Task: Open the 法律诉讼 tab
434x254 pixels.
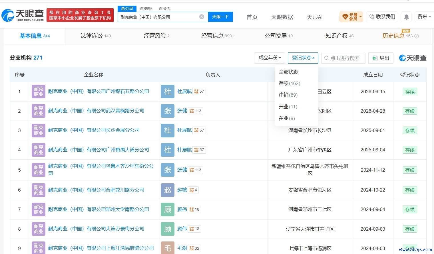Action: point(96,36)
